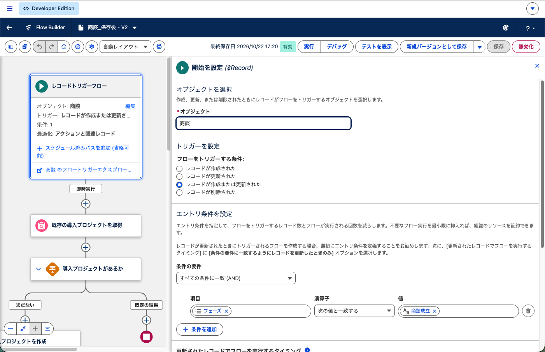The image size is (545, 352).
Task: Click the error check circle-slash icon
Action: point(78,47)
